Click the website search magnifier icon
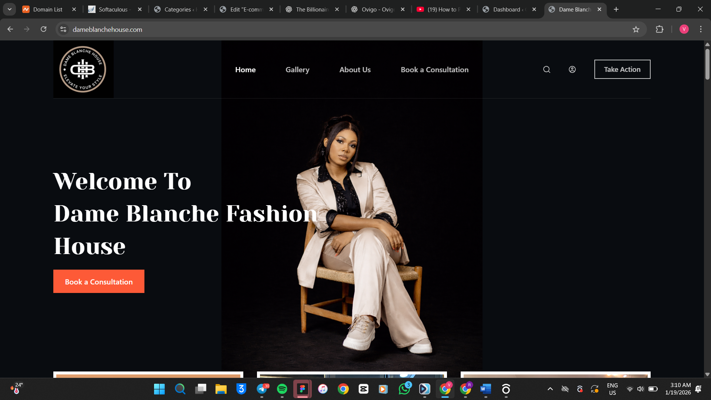Image resolution: width=711 pixels, height=400 pixels. [547, 70]
